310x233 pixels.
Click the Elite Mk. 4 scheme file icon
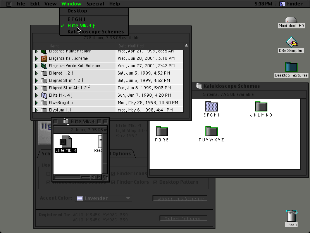pos(65,142)
